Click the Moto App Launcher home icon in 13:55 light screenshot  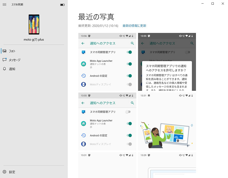coord(84,124)
